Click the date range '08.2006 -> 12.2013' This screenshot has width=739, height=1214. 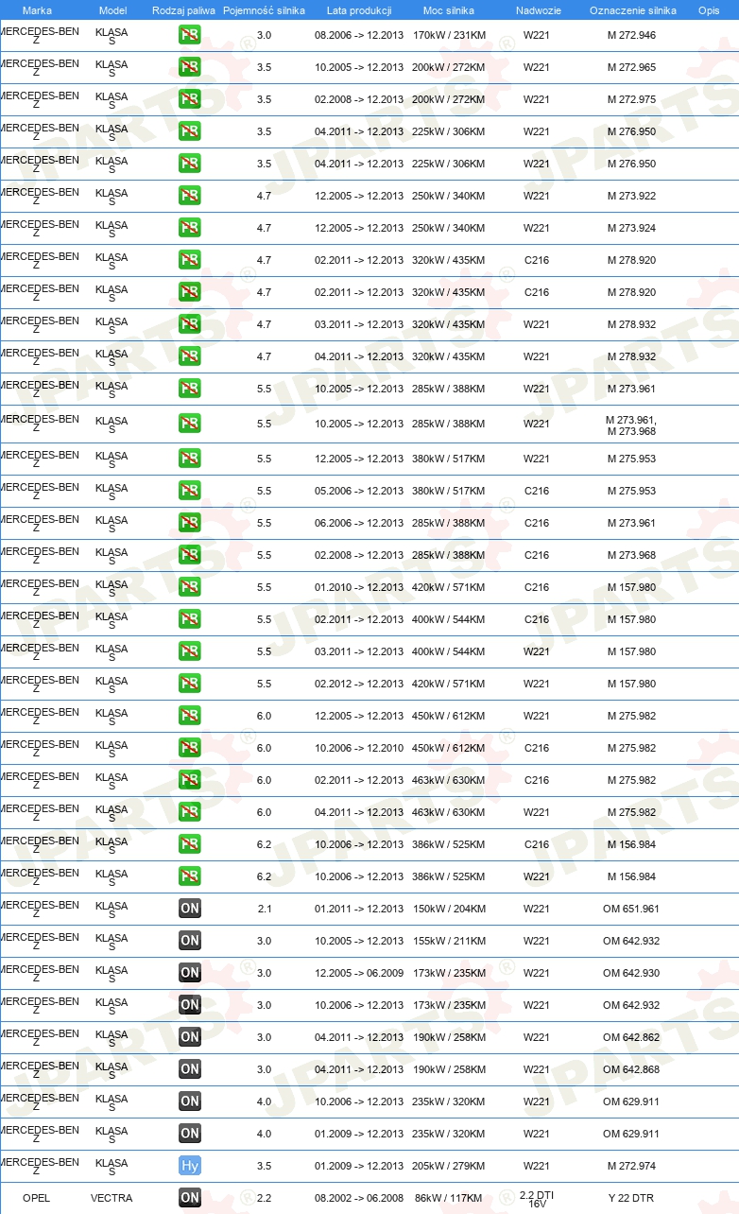359,35
